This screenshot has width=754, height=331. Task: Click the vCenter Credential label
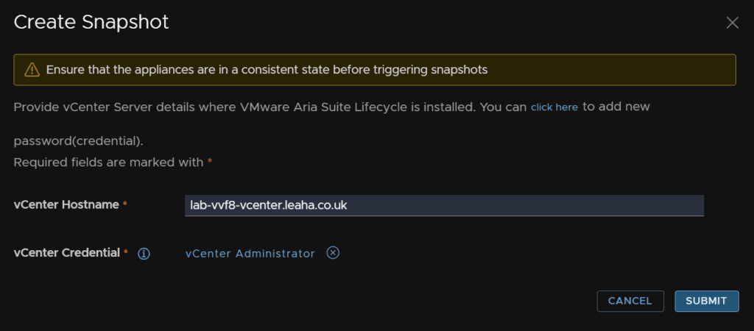pos(67,253)
